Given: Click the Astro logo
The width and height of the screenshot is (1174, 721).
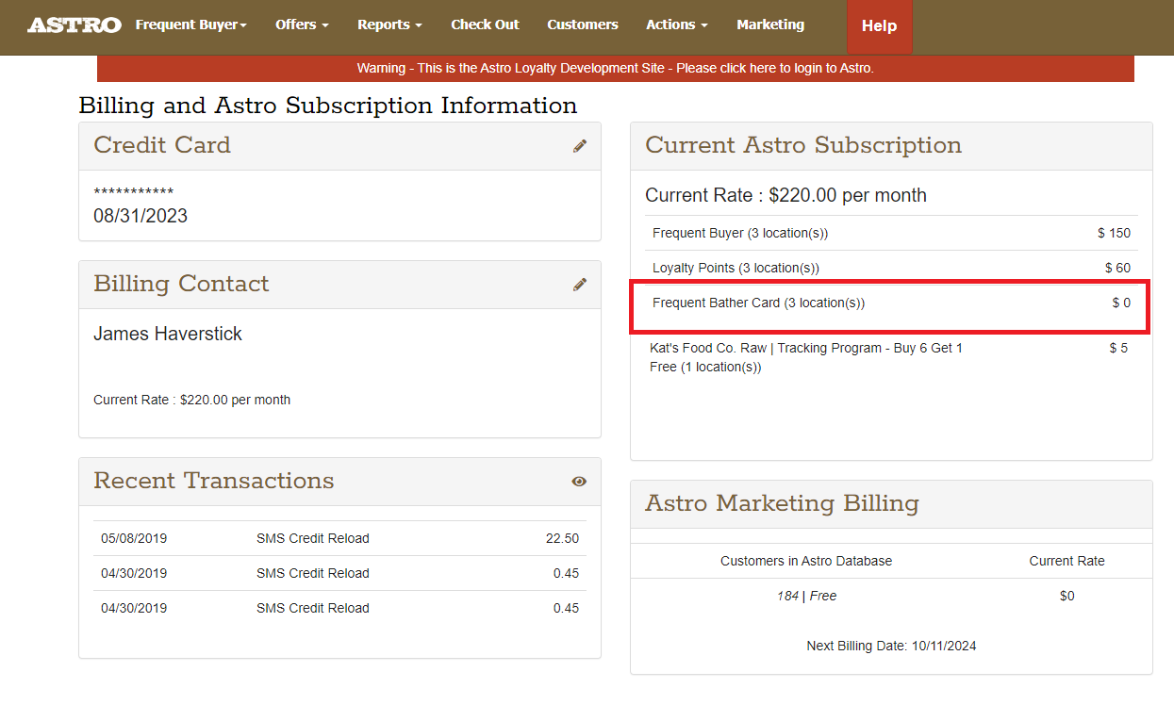Looking at the screenshot, I should click(74, 25).
